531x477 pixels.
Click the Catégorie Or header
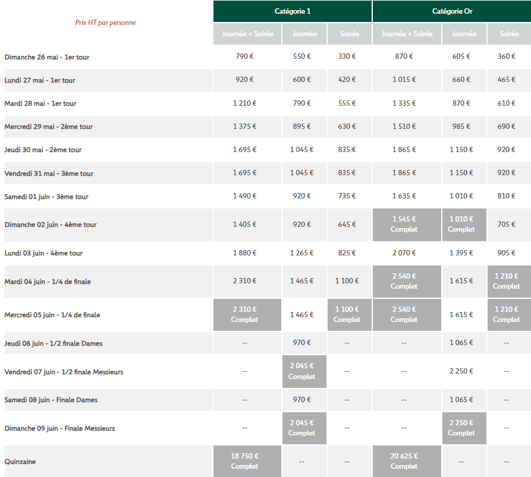[x=452, y=11]
